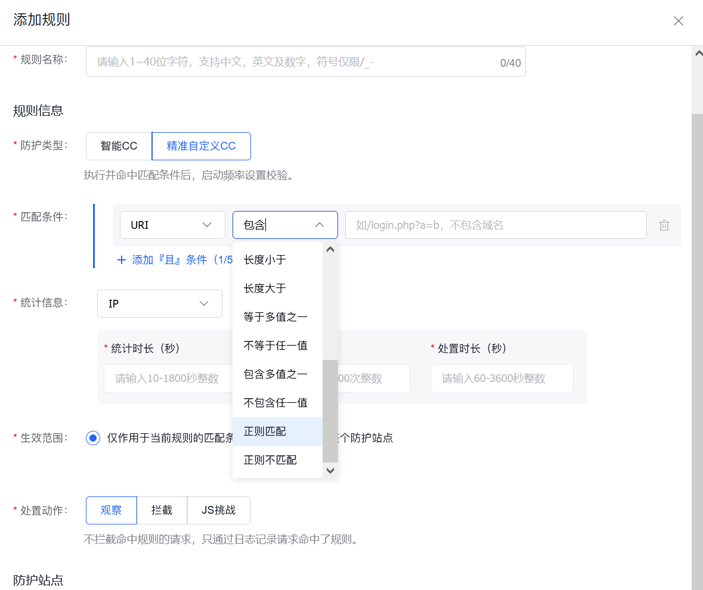703x590 pixels.
Task: Enable the JS挑战 action
Action: 219,510
